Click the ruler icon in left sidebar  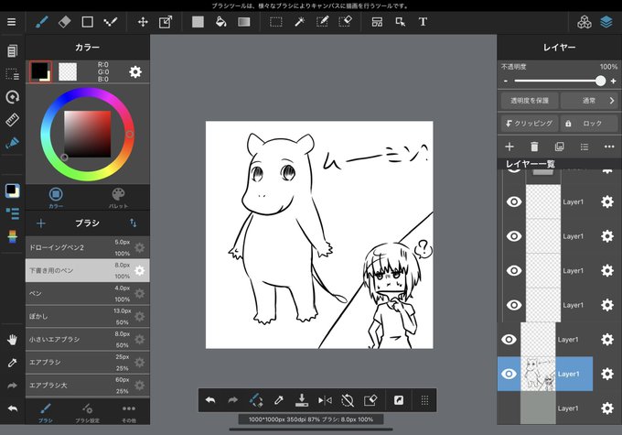coord(12,120)
